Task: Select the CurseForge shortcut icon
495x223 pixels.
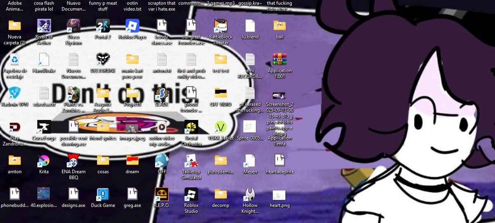Action: (44, 127)
